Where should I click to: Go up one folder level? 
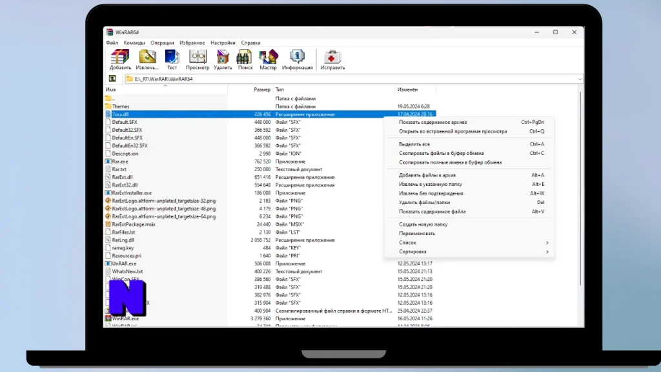(112, 79)
